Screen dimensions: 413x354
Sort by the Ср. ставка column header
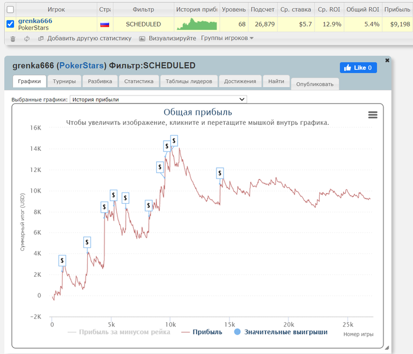[x=296, y=9]
